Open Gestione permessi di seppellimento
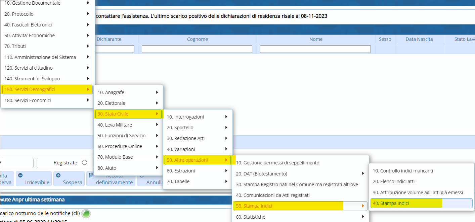Image resolution: width=475 pixels, height=222 pixels. (277, 163)
